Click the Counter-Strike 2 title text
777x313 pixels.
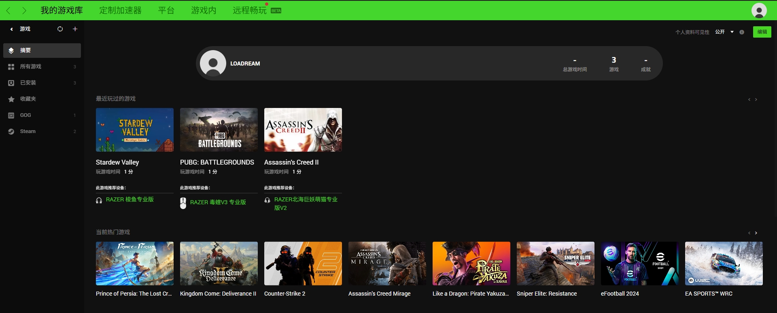tap(285, 294)
